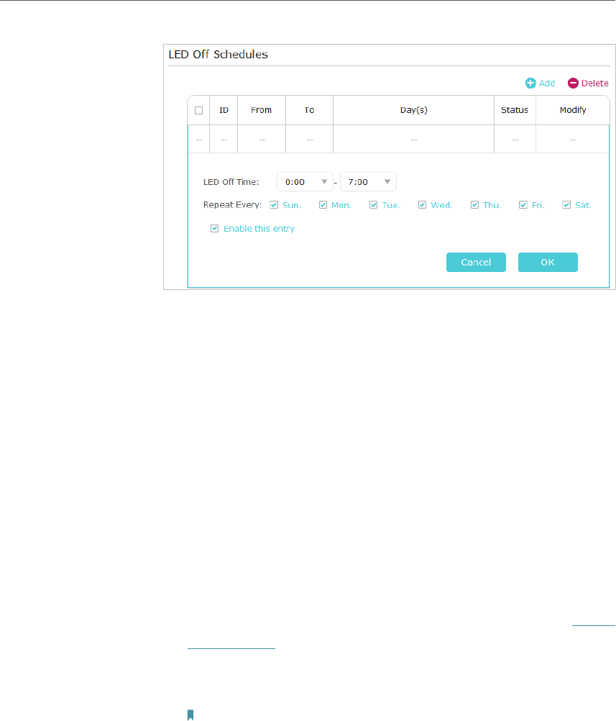The height and width of the screenshot is (721, 616).
Task: Click the From column header
Action: tap(262, 110)
